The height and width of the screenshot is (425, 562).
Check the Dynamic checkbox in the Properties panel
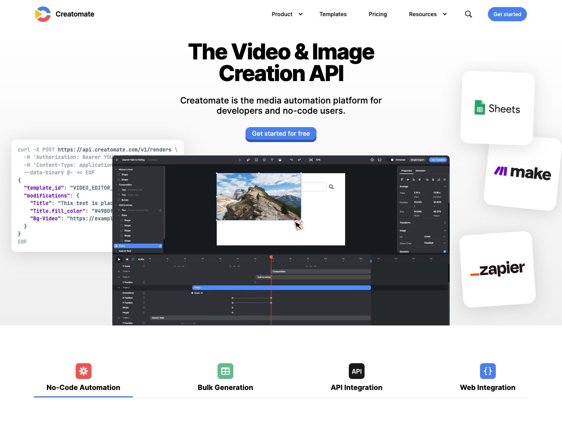point(445,251)
